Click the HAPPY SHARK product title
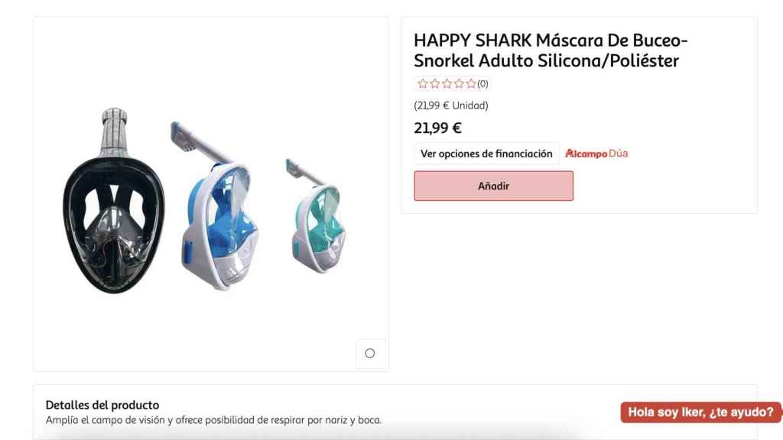This screenshot has width=783, height=440. [x=544, y=49]
